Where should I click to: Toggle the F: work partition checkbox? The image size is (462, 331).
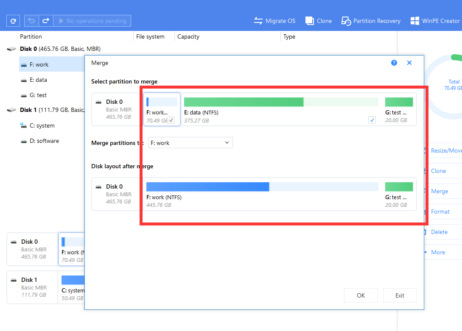click(x=171, y=120)
